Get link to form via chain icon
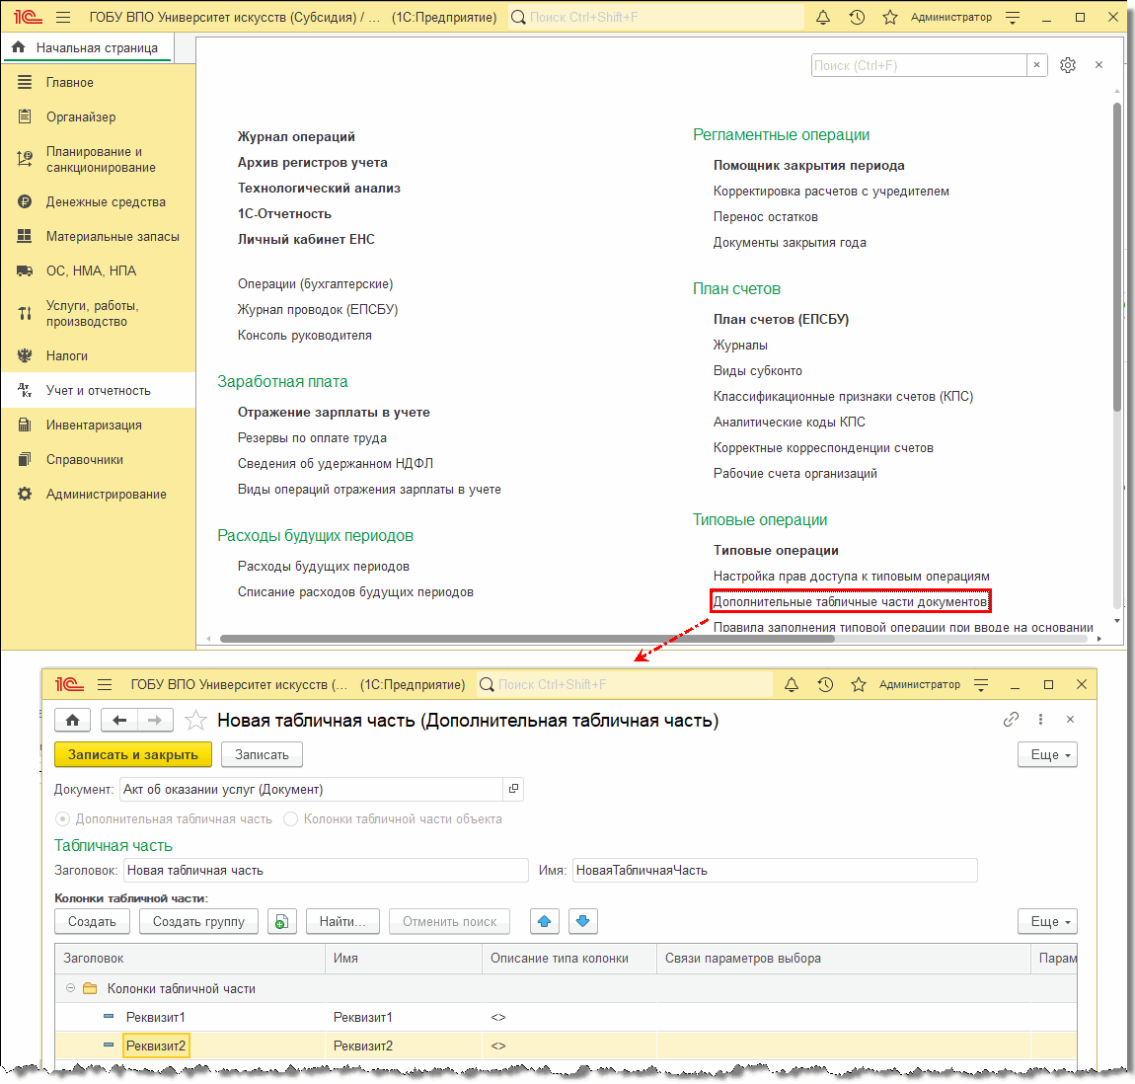This screenshot has width=1135, height=1084. tap(1011, 720)
